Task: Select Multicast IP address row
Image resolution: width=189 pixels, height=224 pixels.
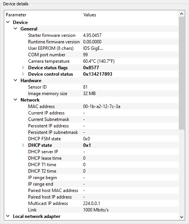Action: coord(102,203)
